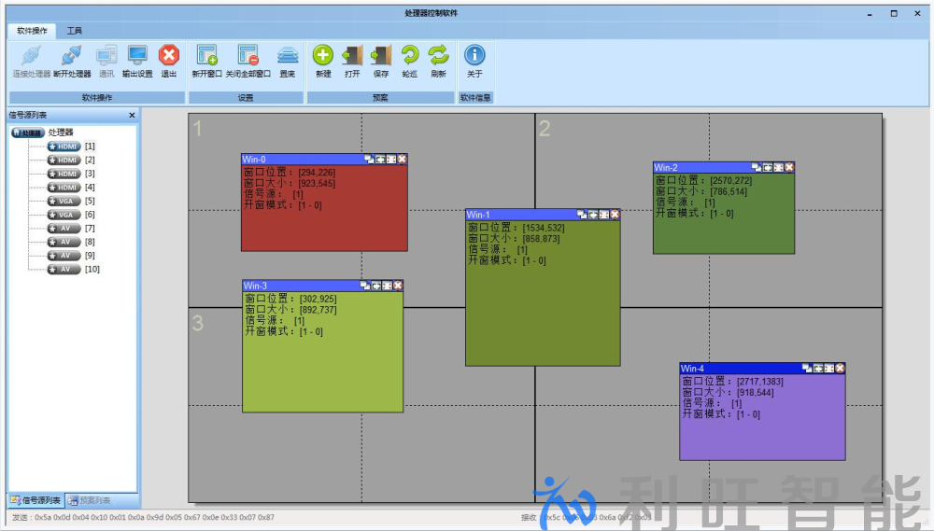This screenshot has width=934, height=531.
Task: Click the green 新建 preset icon
Action: pyautogui.click(x=323, y=59)
